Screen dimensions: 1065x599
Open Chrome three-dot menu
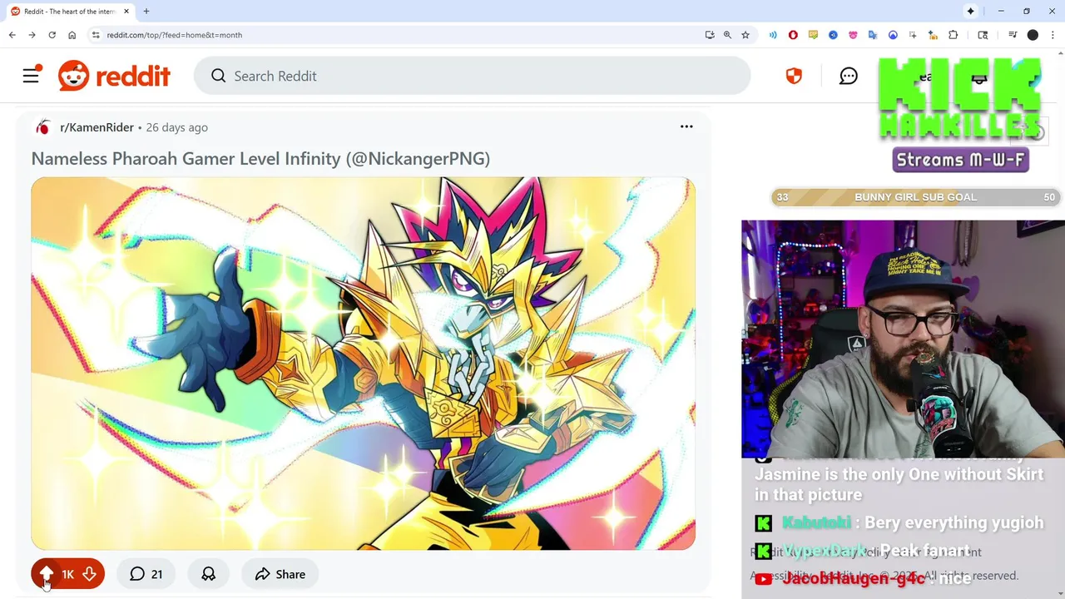click(x=1053, y=35)
